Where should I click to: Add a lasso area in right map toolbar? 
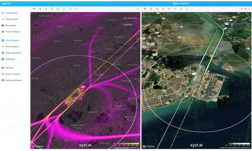(187, 9)
